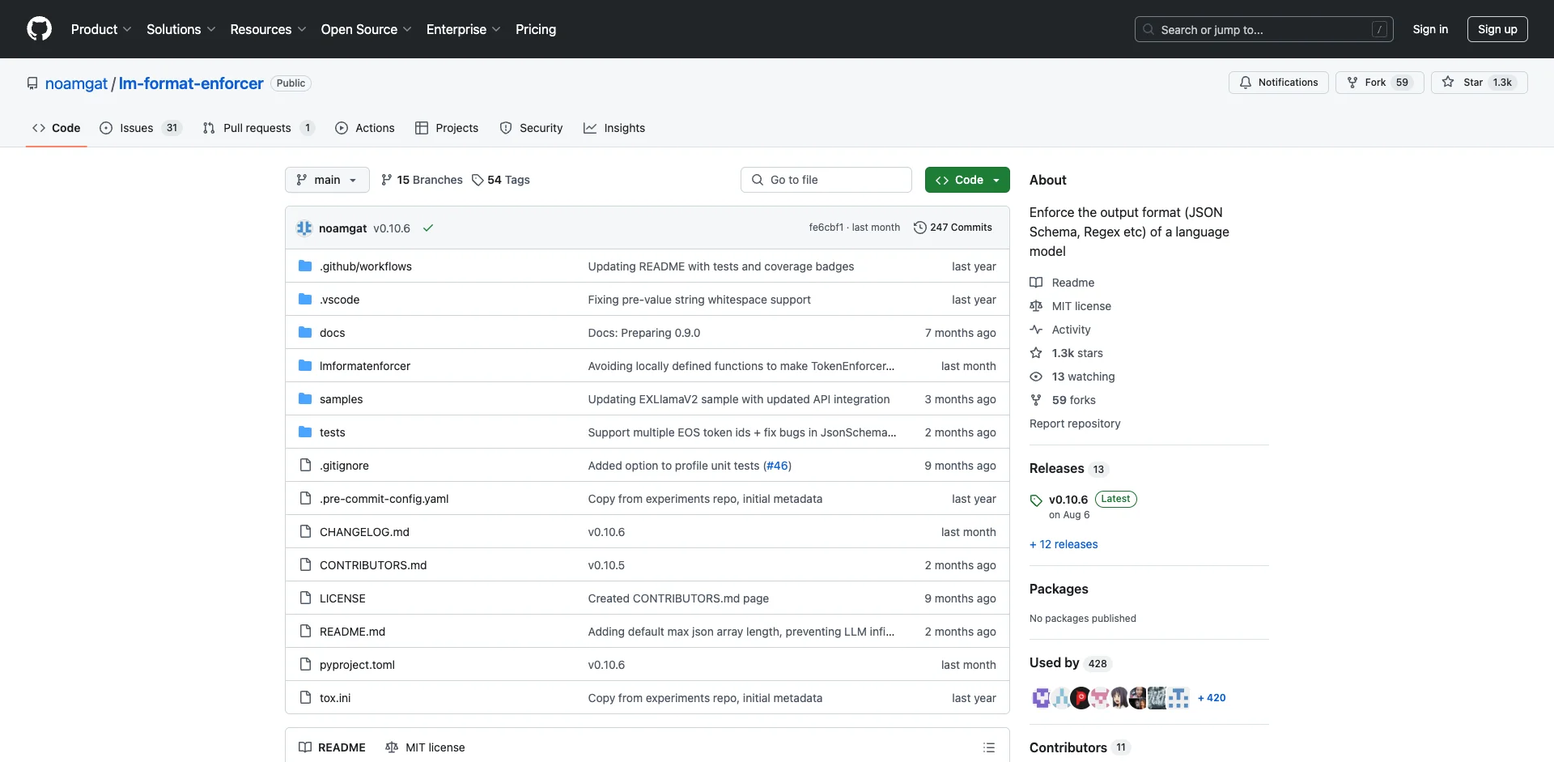Viewport: 1554px width, 762px height.
Task: View the 59 forks link
Action: coord(1063,400)
